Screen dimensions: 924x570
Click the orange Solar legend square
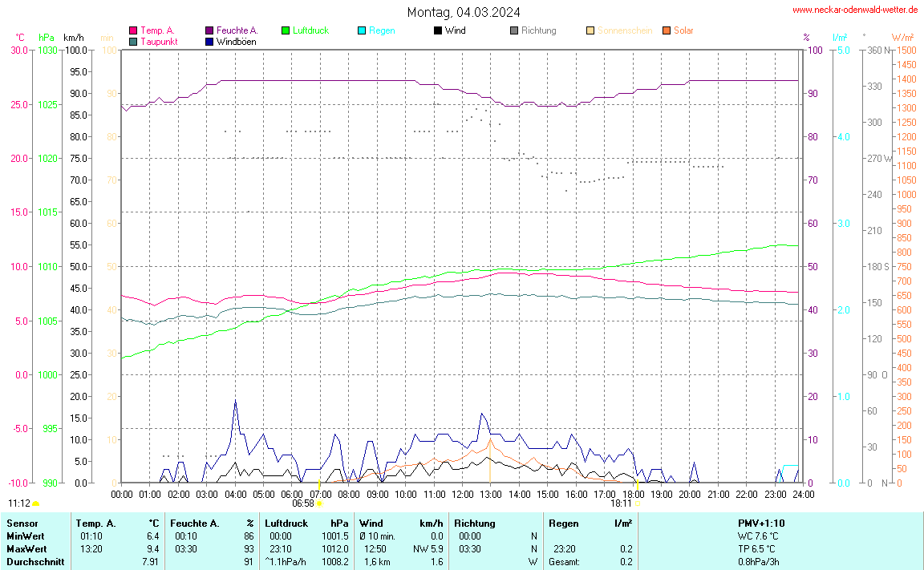[667, 30]
